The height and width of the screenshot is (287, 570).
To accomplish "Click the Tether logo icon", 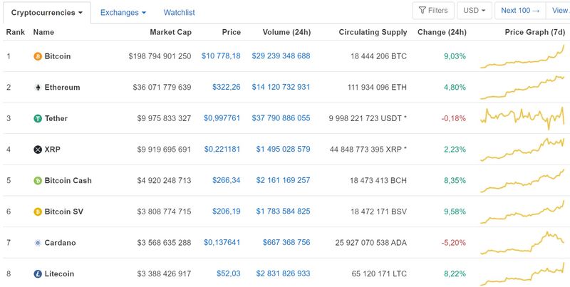I will (x=38, y=118).
